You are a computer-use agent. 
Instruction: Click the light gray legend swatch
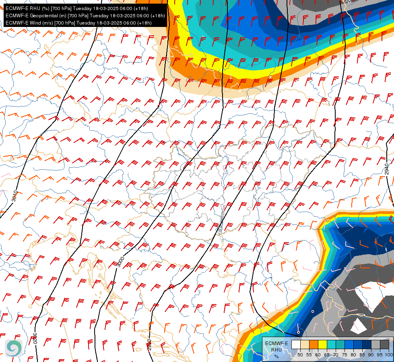375,344
